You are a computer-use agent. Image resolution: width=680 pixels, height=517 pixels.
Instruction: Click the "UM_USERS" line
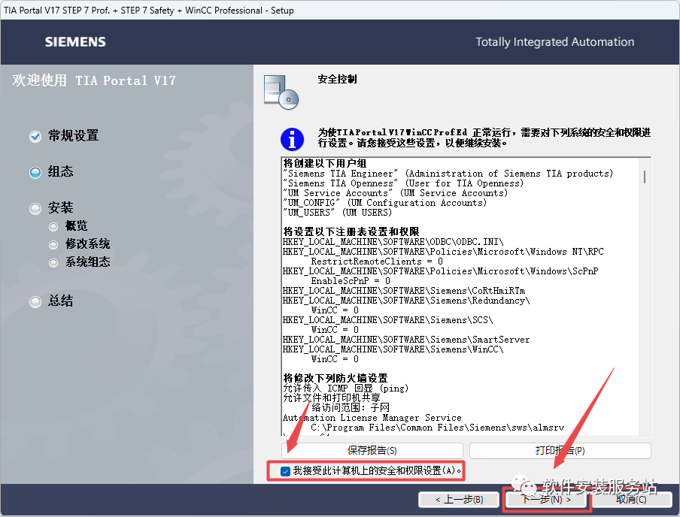click(338, 213)
